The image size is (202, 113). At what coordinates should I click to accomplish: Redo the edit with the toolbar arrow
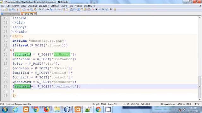pyautogui.click(x=43, y=9)
